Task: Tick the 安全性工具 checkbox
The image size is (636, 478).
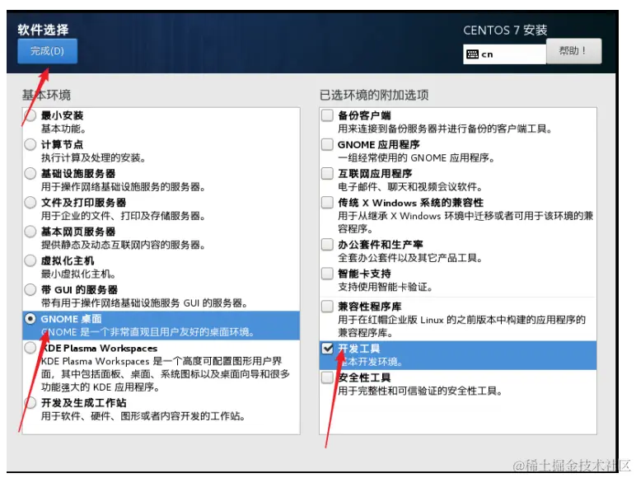Action: click(x=327, y=377)
